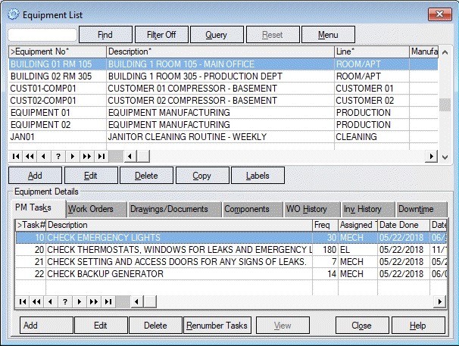
Task: Go to last record in equipment grid navigator
Action: (101, 156)
